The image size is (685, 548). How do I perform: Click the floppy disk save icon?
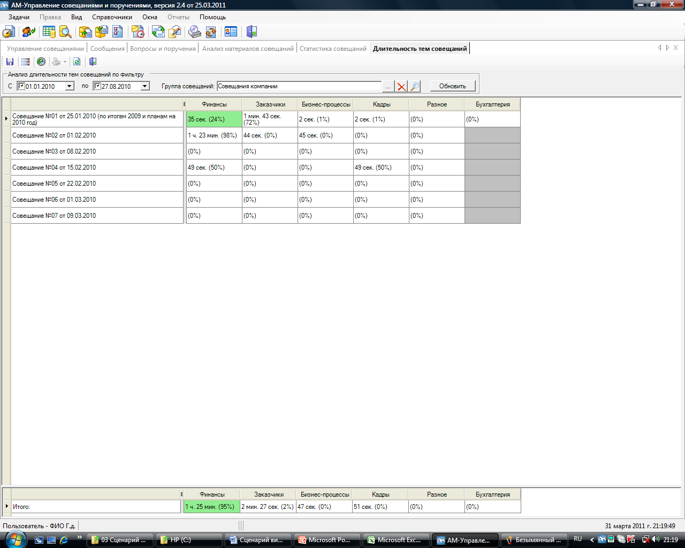click(10, 62)
